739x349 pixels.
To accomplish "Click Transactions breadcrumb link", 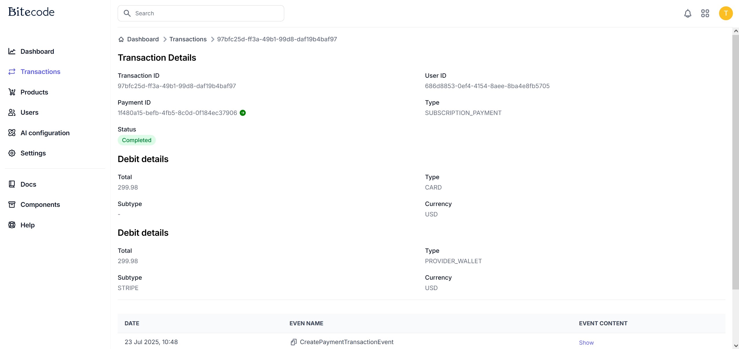I will coord(188,39).
